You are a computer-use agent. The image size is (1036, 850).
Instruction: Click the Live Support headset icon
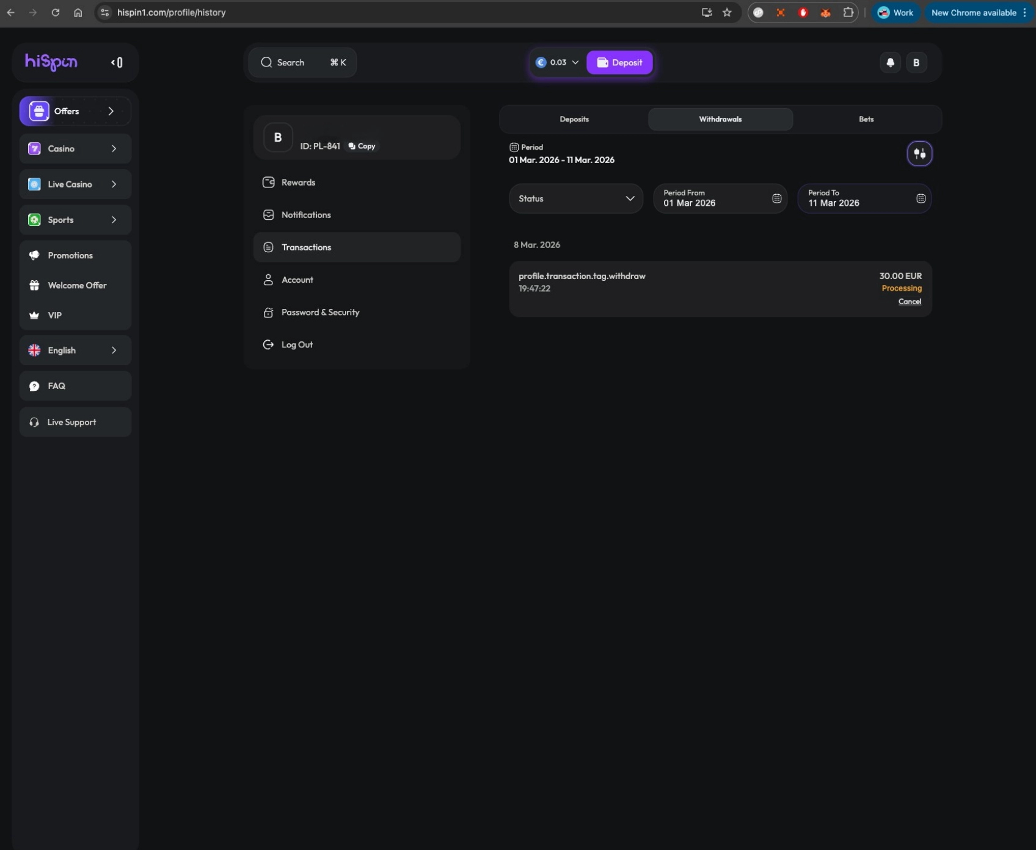tap(34, 422)
